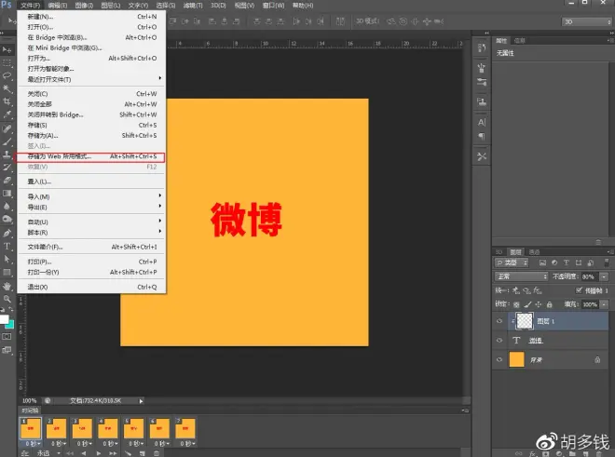Expand the status bar info arrow

click(x=142, y=401)
